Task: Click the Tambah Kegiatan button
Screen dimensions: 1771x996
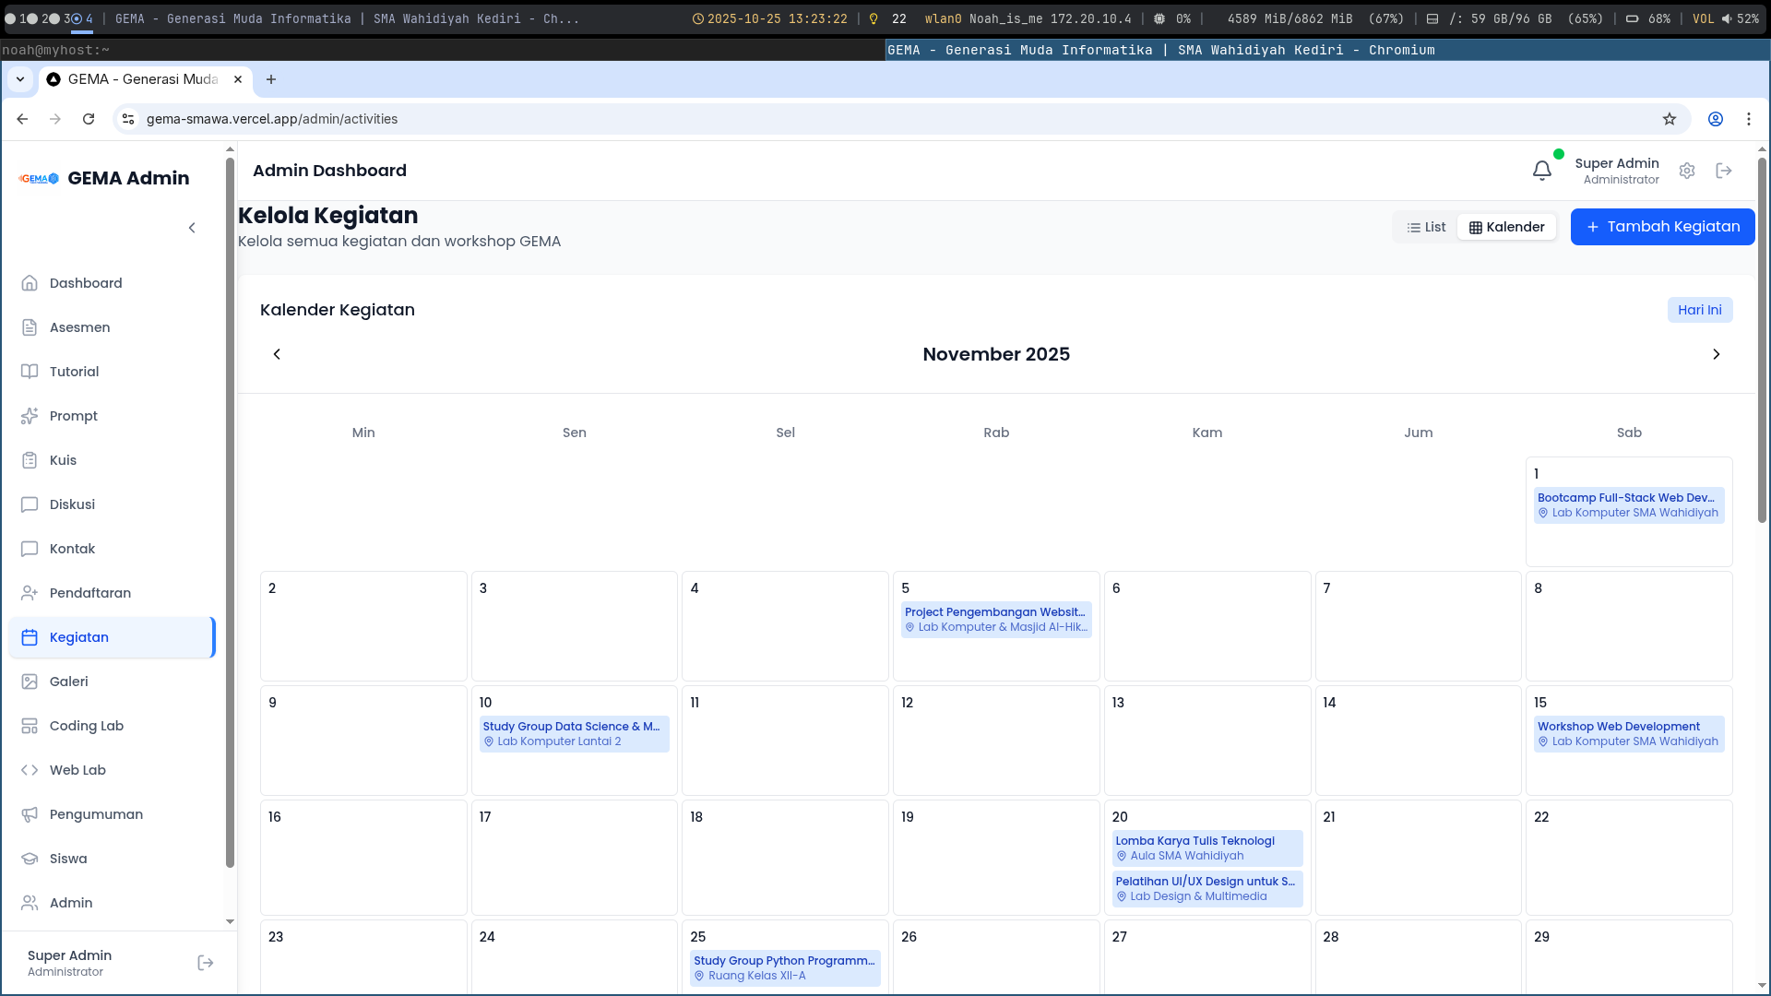Action: pos(1662,227)
